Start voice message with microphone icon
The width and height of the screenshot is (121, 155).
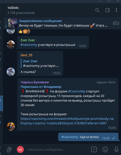coord(116,149)
